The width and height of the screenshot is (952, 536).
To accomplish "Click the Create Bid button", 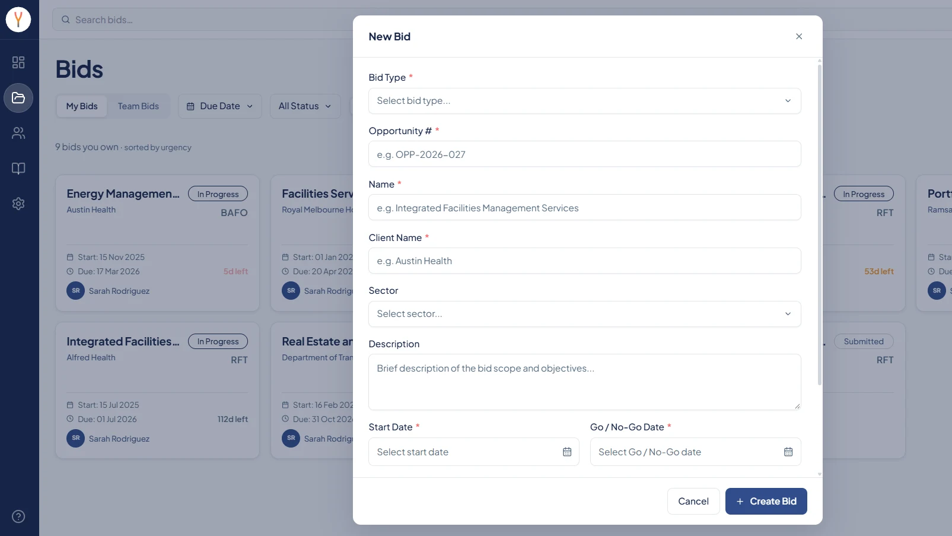I will click(766, 501).
